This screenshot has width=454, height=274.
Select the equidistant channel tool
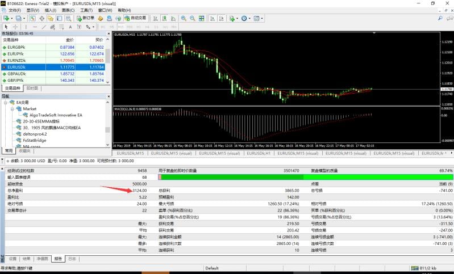pos(52,27)
